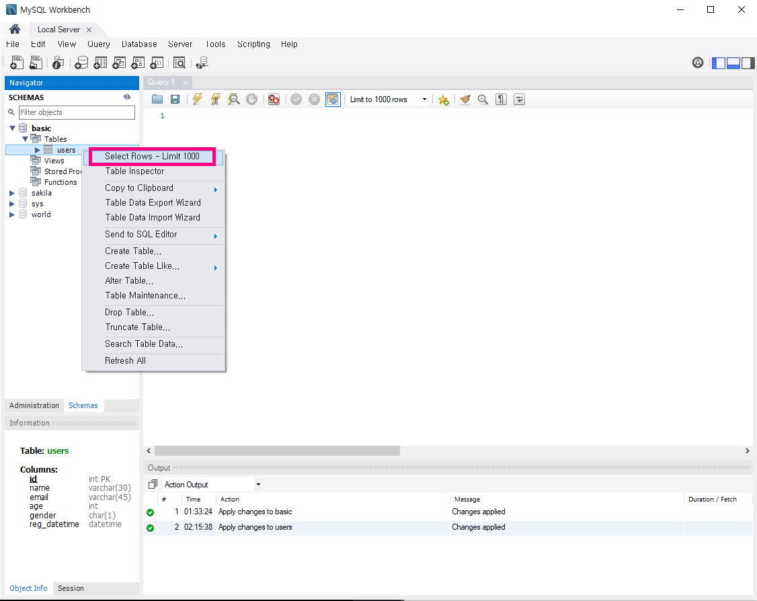Open a script file in the query editor

coord(157,99)
